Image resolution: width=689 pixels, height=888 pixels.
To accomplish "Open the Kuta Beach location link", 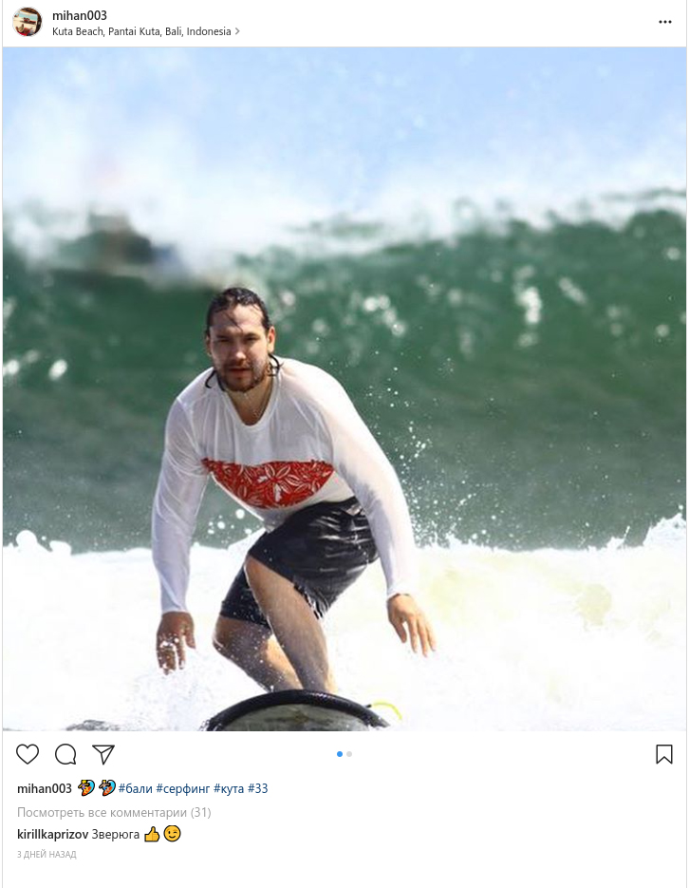I will coord(141,31).
